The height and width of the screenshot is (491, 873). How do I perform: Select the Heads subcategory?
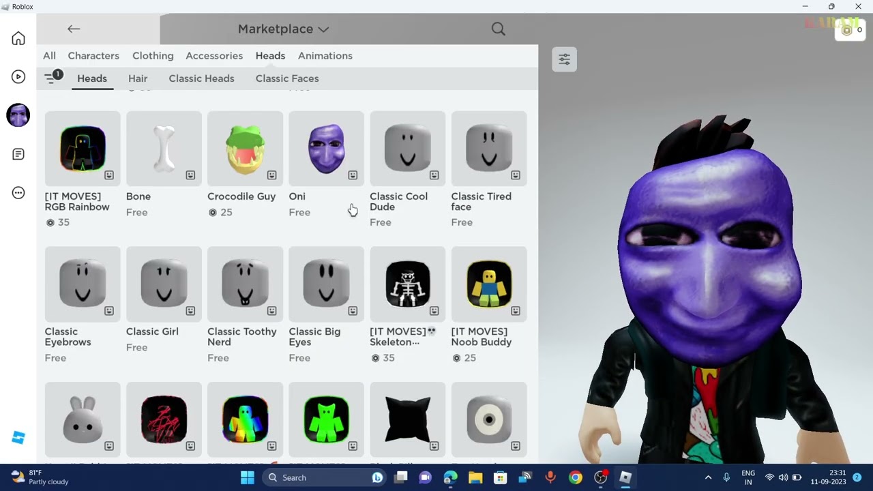(92, 78)
